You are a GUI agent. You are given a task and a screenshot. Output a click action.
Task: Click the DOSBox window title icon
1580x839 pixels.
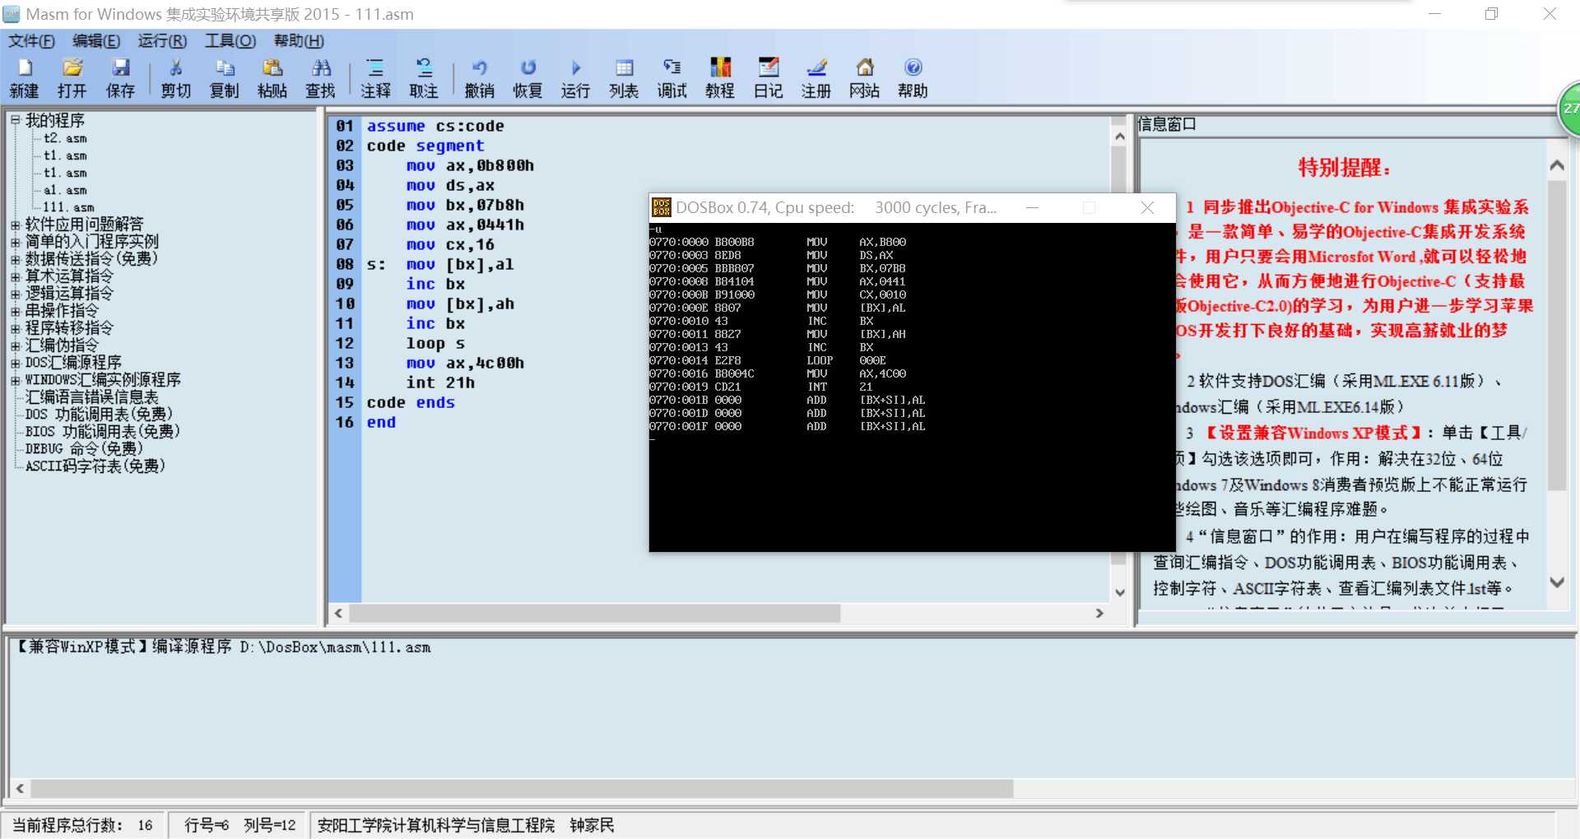point(662,207)
